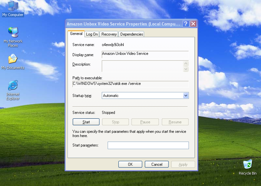Switch to the Log On tab
261x186 pixels.
[92, 34]
